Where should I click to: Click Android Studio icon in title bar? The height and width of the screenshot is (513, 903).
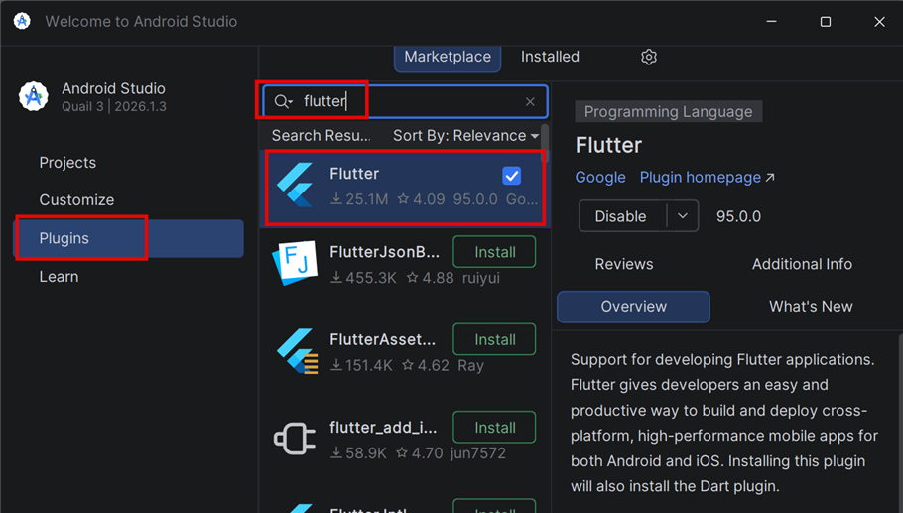click(x=22, y=21)
